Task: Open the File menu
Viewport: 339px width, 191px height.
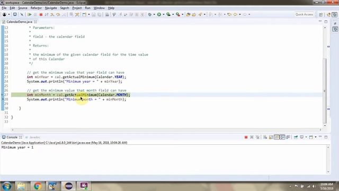Action: (4, 8)
